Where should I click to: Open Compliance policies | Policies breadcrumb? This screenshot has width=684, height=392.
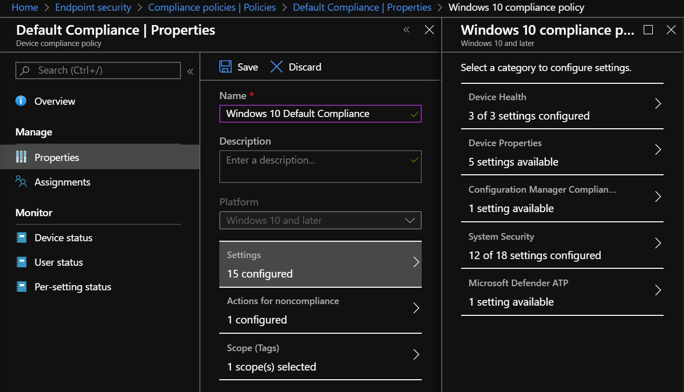click(212, 7)
